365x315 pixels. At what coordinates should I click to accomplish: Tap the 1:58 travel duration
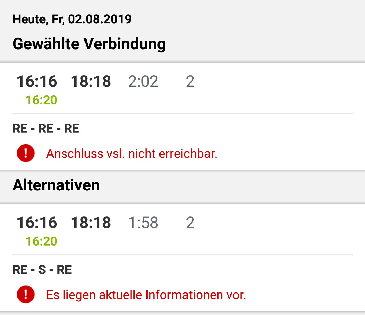point(143,223)
